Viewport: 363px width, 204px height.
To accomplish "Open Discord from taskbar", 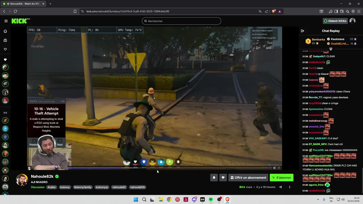I will point(194,199).
